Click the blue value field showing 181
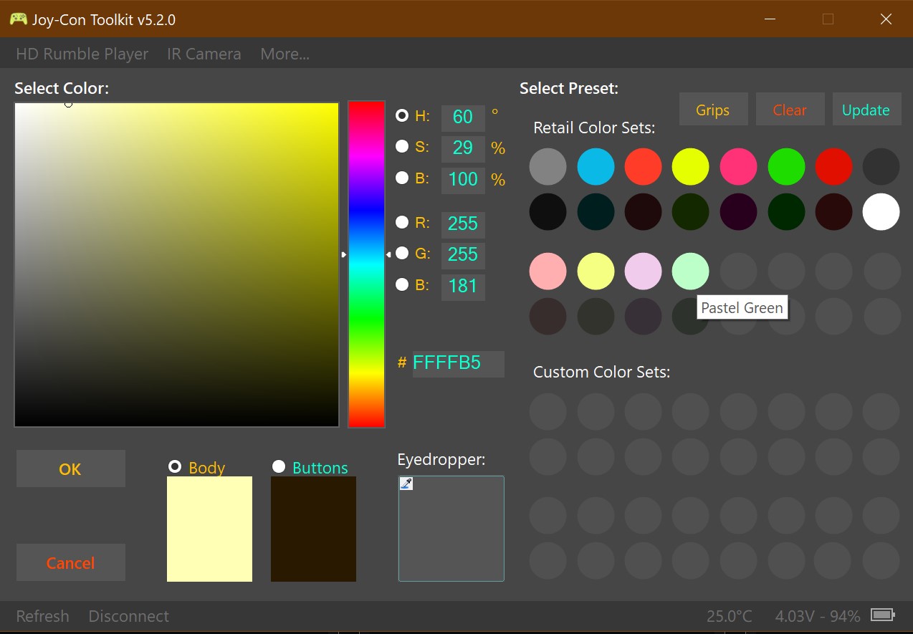This screenshot has height=634, width=913. [x=463, y=287]
